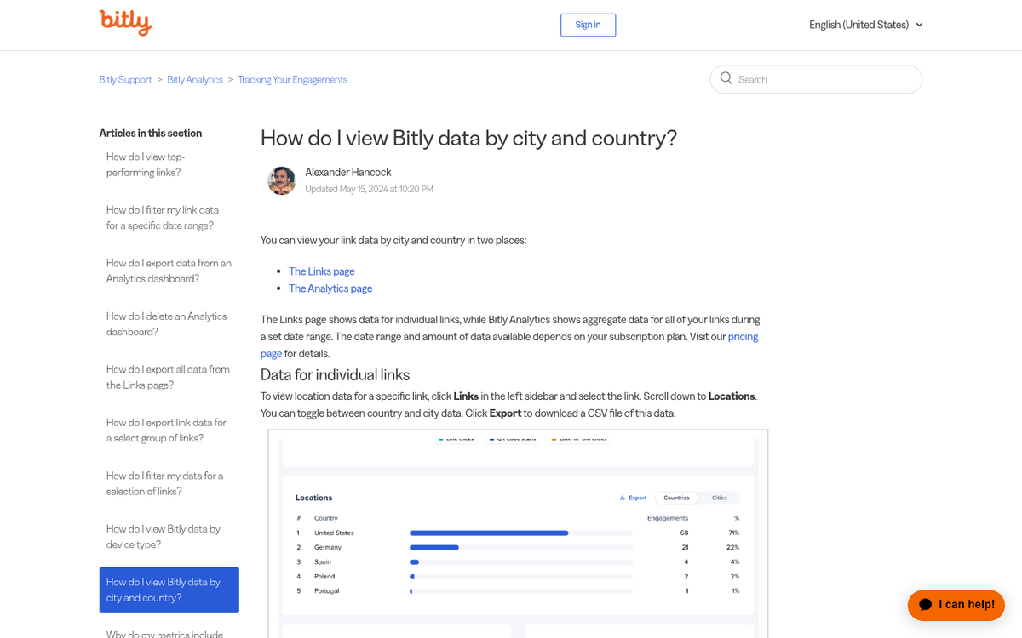Screen dimensions: 1022x638
Task: Open 'Tracking Your Engagements' breadcrumb item
Action: pos(292,79)
